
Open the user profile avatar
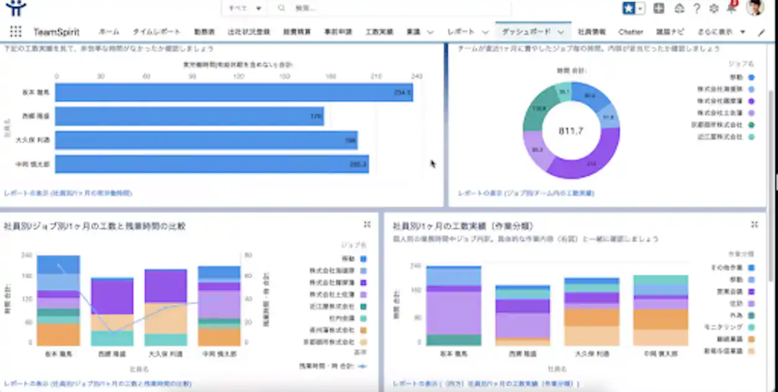754,7
